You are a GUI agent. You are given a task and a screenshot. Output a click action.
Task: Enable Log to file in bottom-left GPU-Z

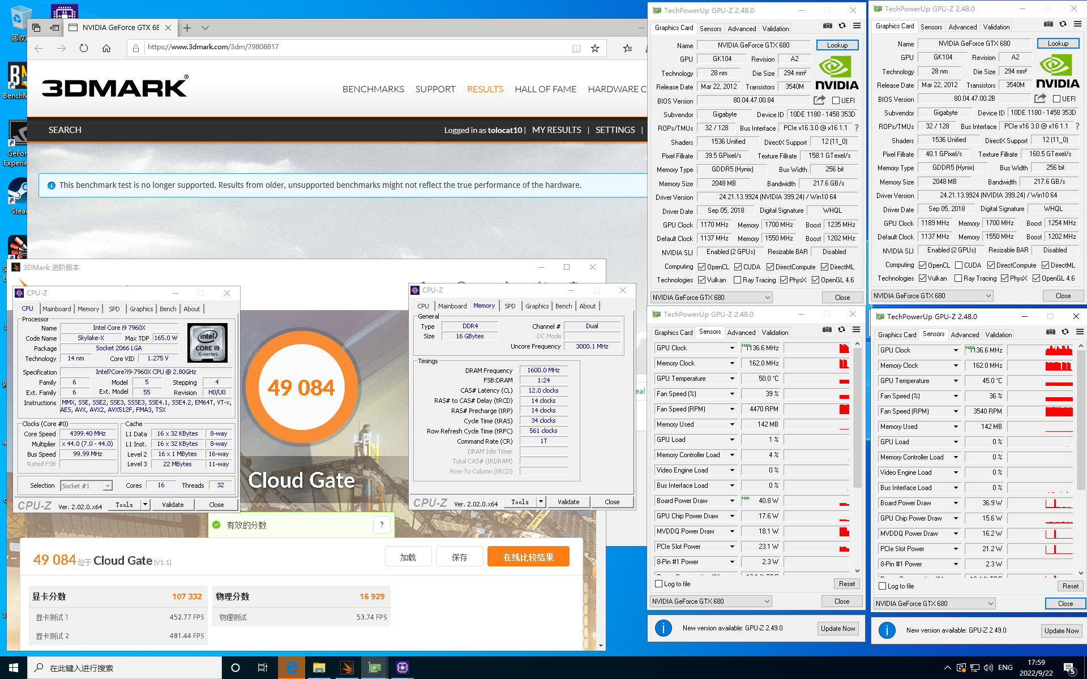[x=658, y=584]
